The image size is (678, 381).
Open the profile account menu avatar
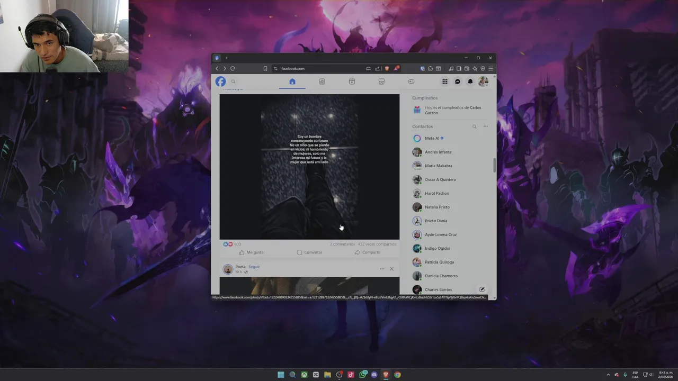point(483,81)
